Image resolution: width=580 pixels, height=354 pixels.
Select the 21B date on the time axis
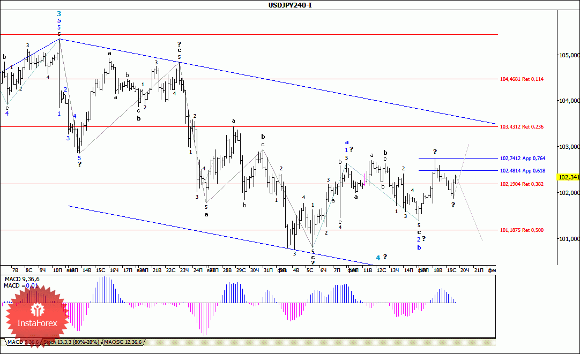tap(157, 270)
